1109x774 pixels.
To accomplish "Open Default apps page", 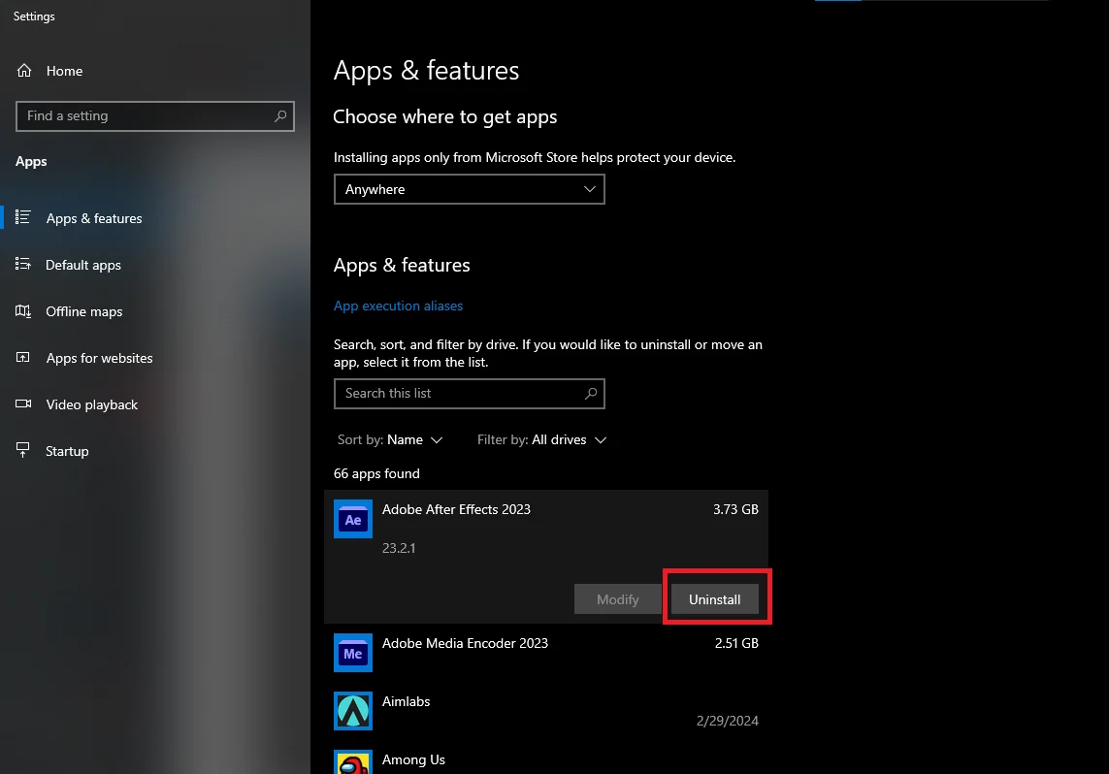I will (83, 265).
